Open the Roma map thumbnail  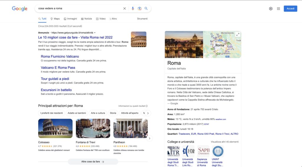222,44
